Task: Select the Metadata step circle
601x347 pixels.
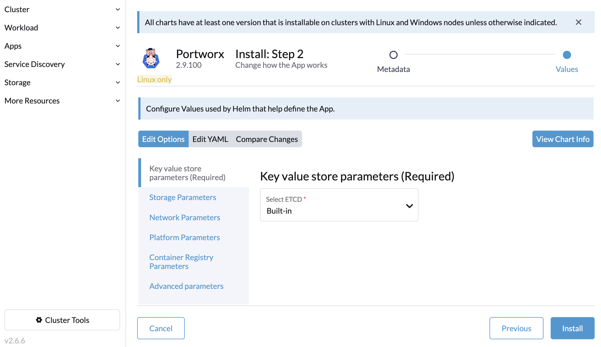Action: pos(393,55)
